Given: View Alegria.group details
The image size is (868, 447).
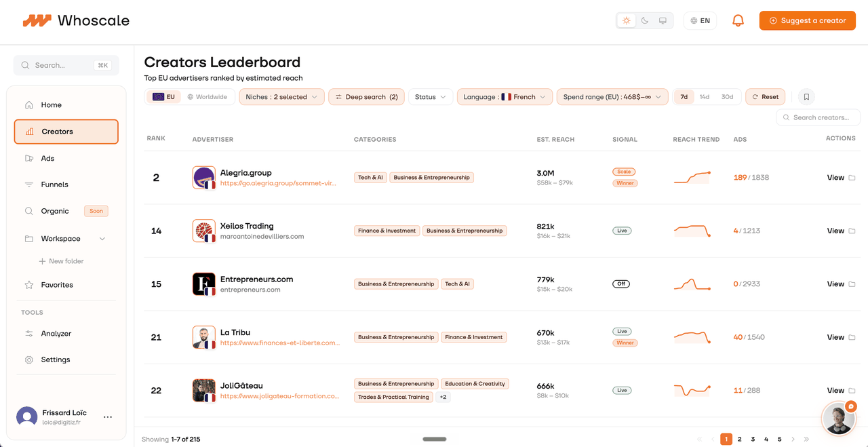Looking at the screenshot, I should point(835,178).
